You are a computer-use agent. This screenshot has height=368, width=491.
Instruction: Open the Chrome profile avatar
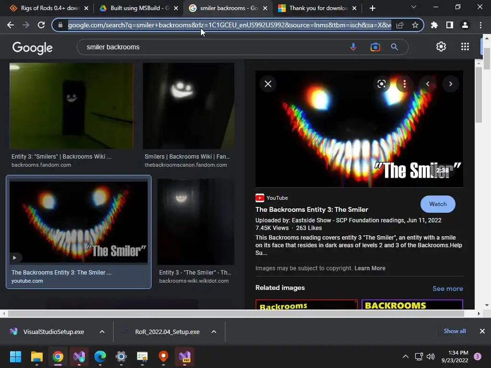tap(465, 25)
